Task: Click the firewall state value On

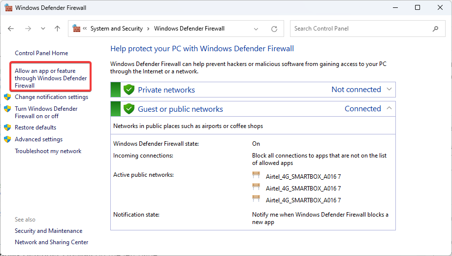Action: click(256, 144)
